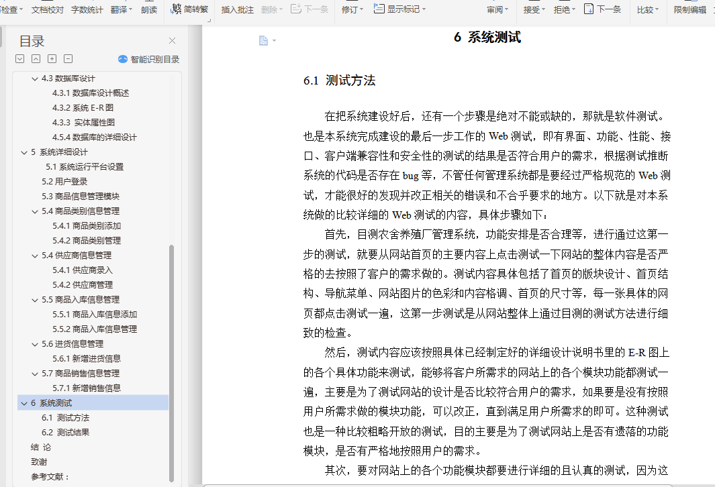
Task: Collapse the 6 系统测试 node
Action: tap(24, 404)
